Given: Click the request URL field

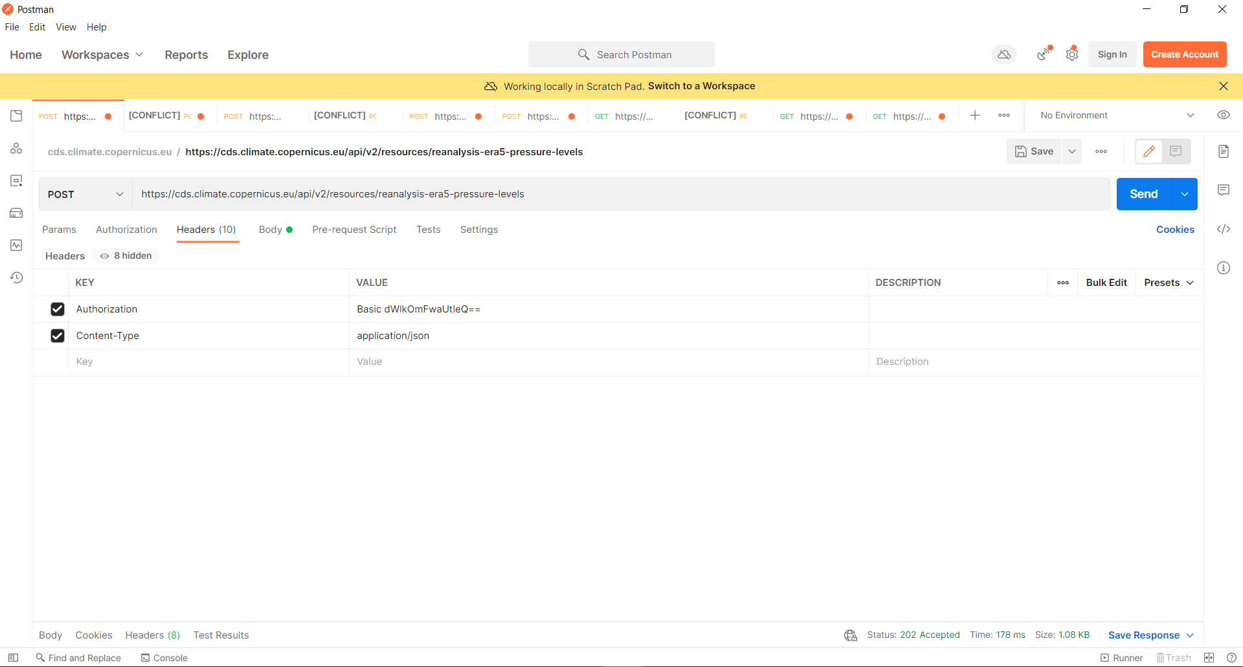Looking at the screenshot, I should (x=621, y=194).
